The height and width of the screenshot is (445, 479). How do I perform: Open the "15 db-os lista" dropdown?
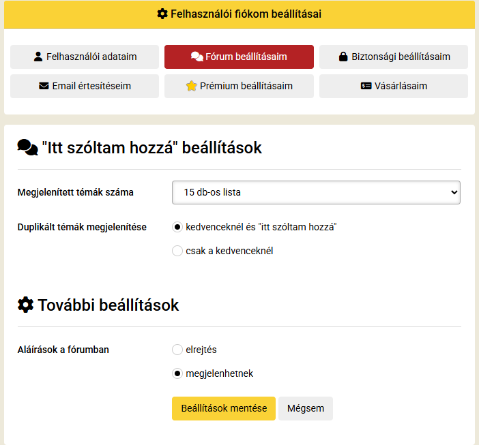point(316,192)
